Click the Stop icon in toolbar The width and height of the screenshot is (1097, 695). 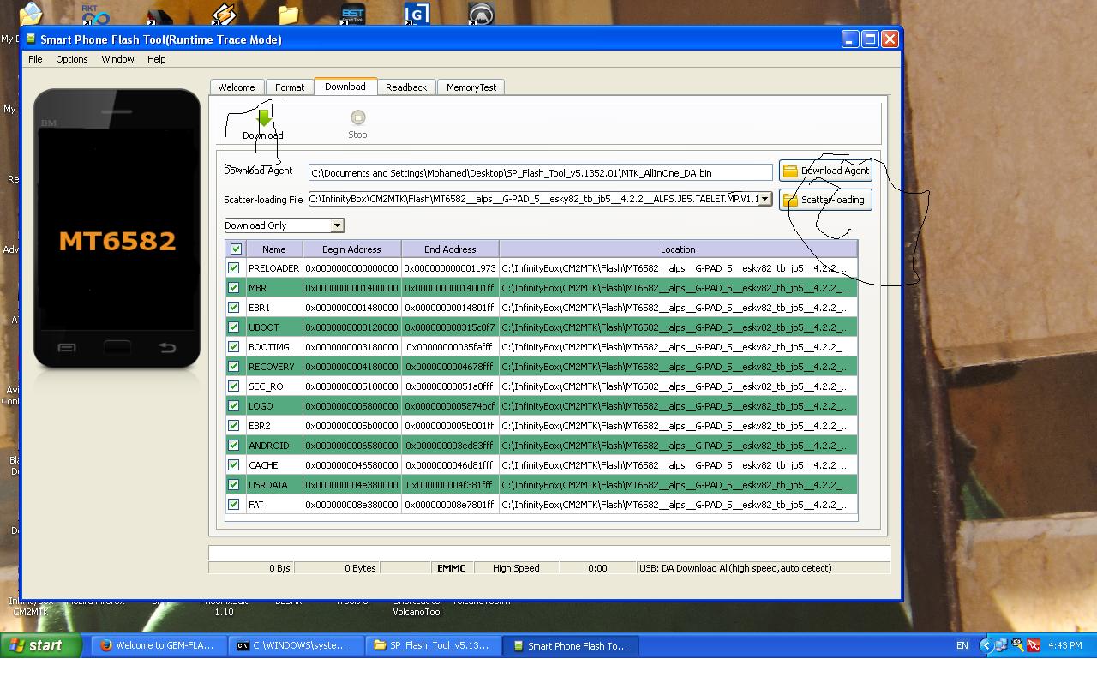point(357,117)
